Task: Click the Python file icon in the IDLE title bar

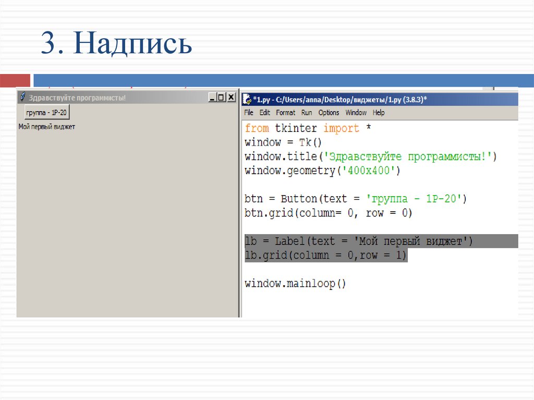Action: tap(247, 99)
